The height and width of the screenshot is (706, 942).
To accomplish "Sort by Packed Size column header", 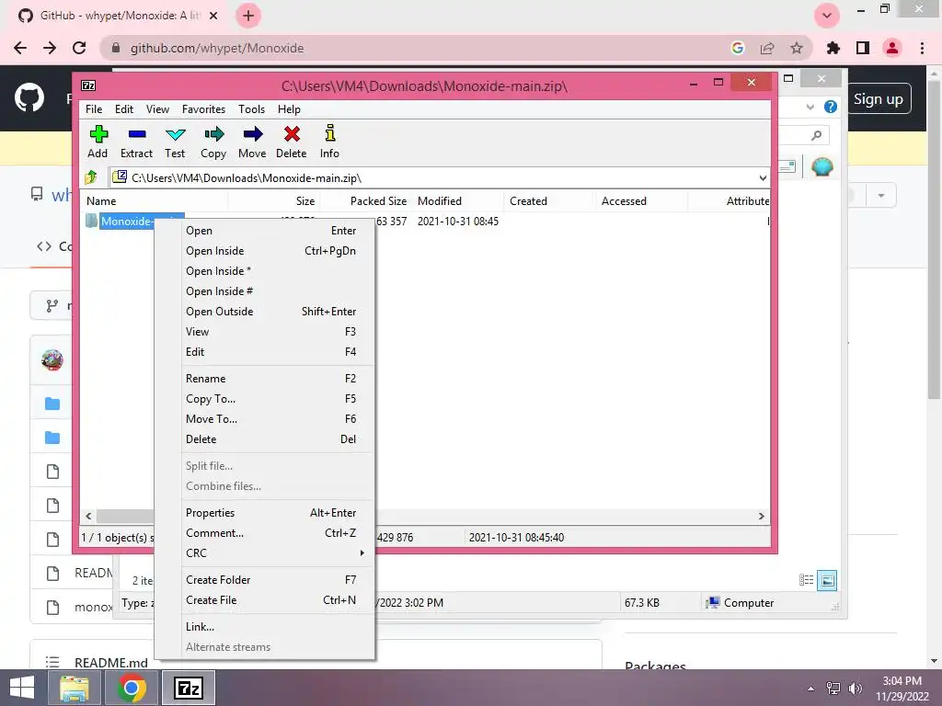I will tap(365, 201).
